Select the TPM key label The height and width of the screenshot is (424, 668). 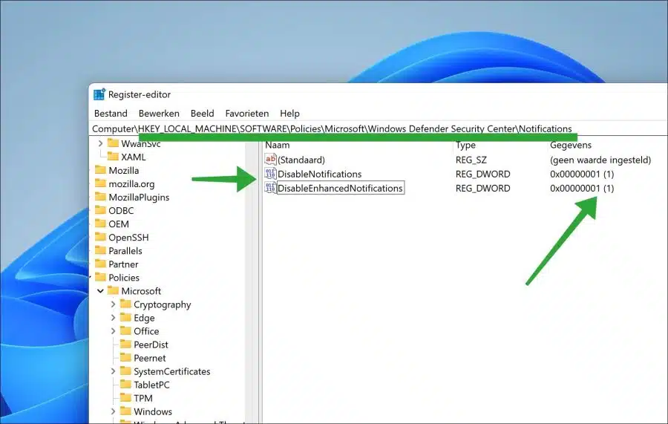(143, 398)
